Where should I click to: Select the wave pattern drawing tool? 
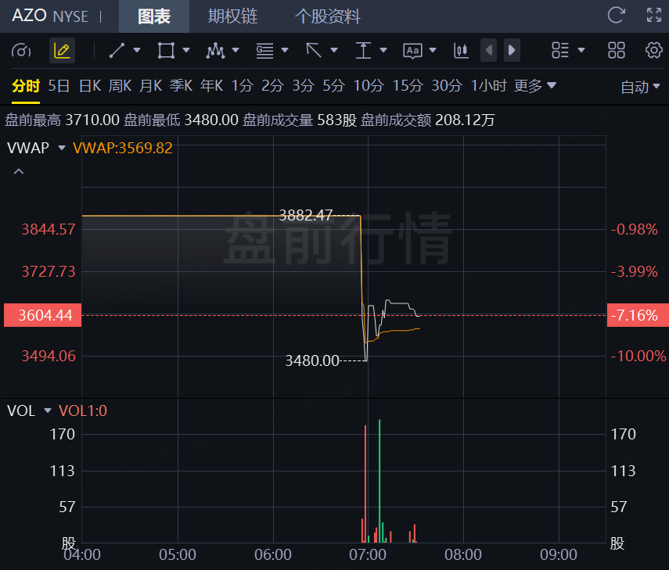click(215, 50)
